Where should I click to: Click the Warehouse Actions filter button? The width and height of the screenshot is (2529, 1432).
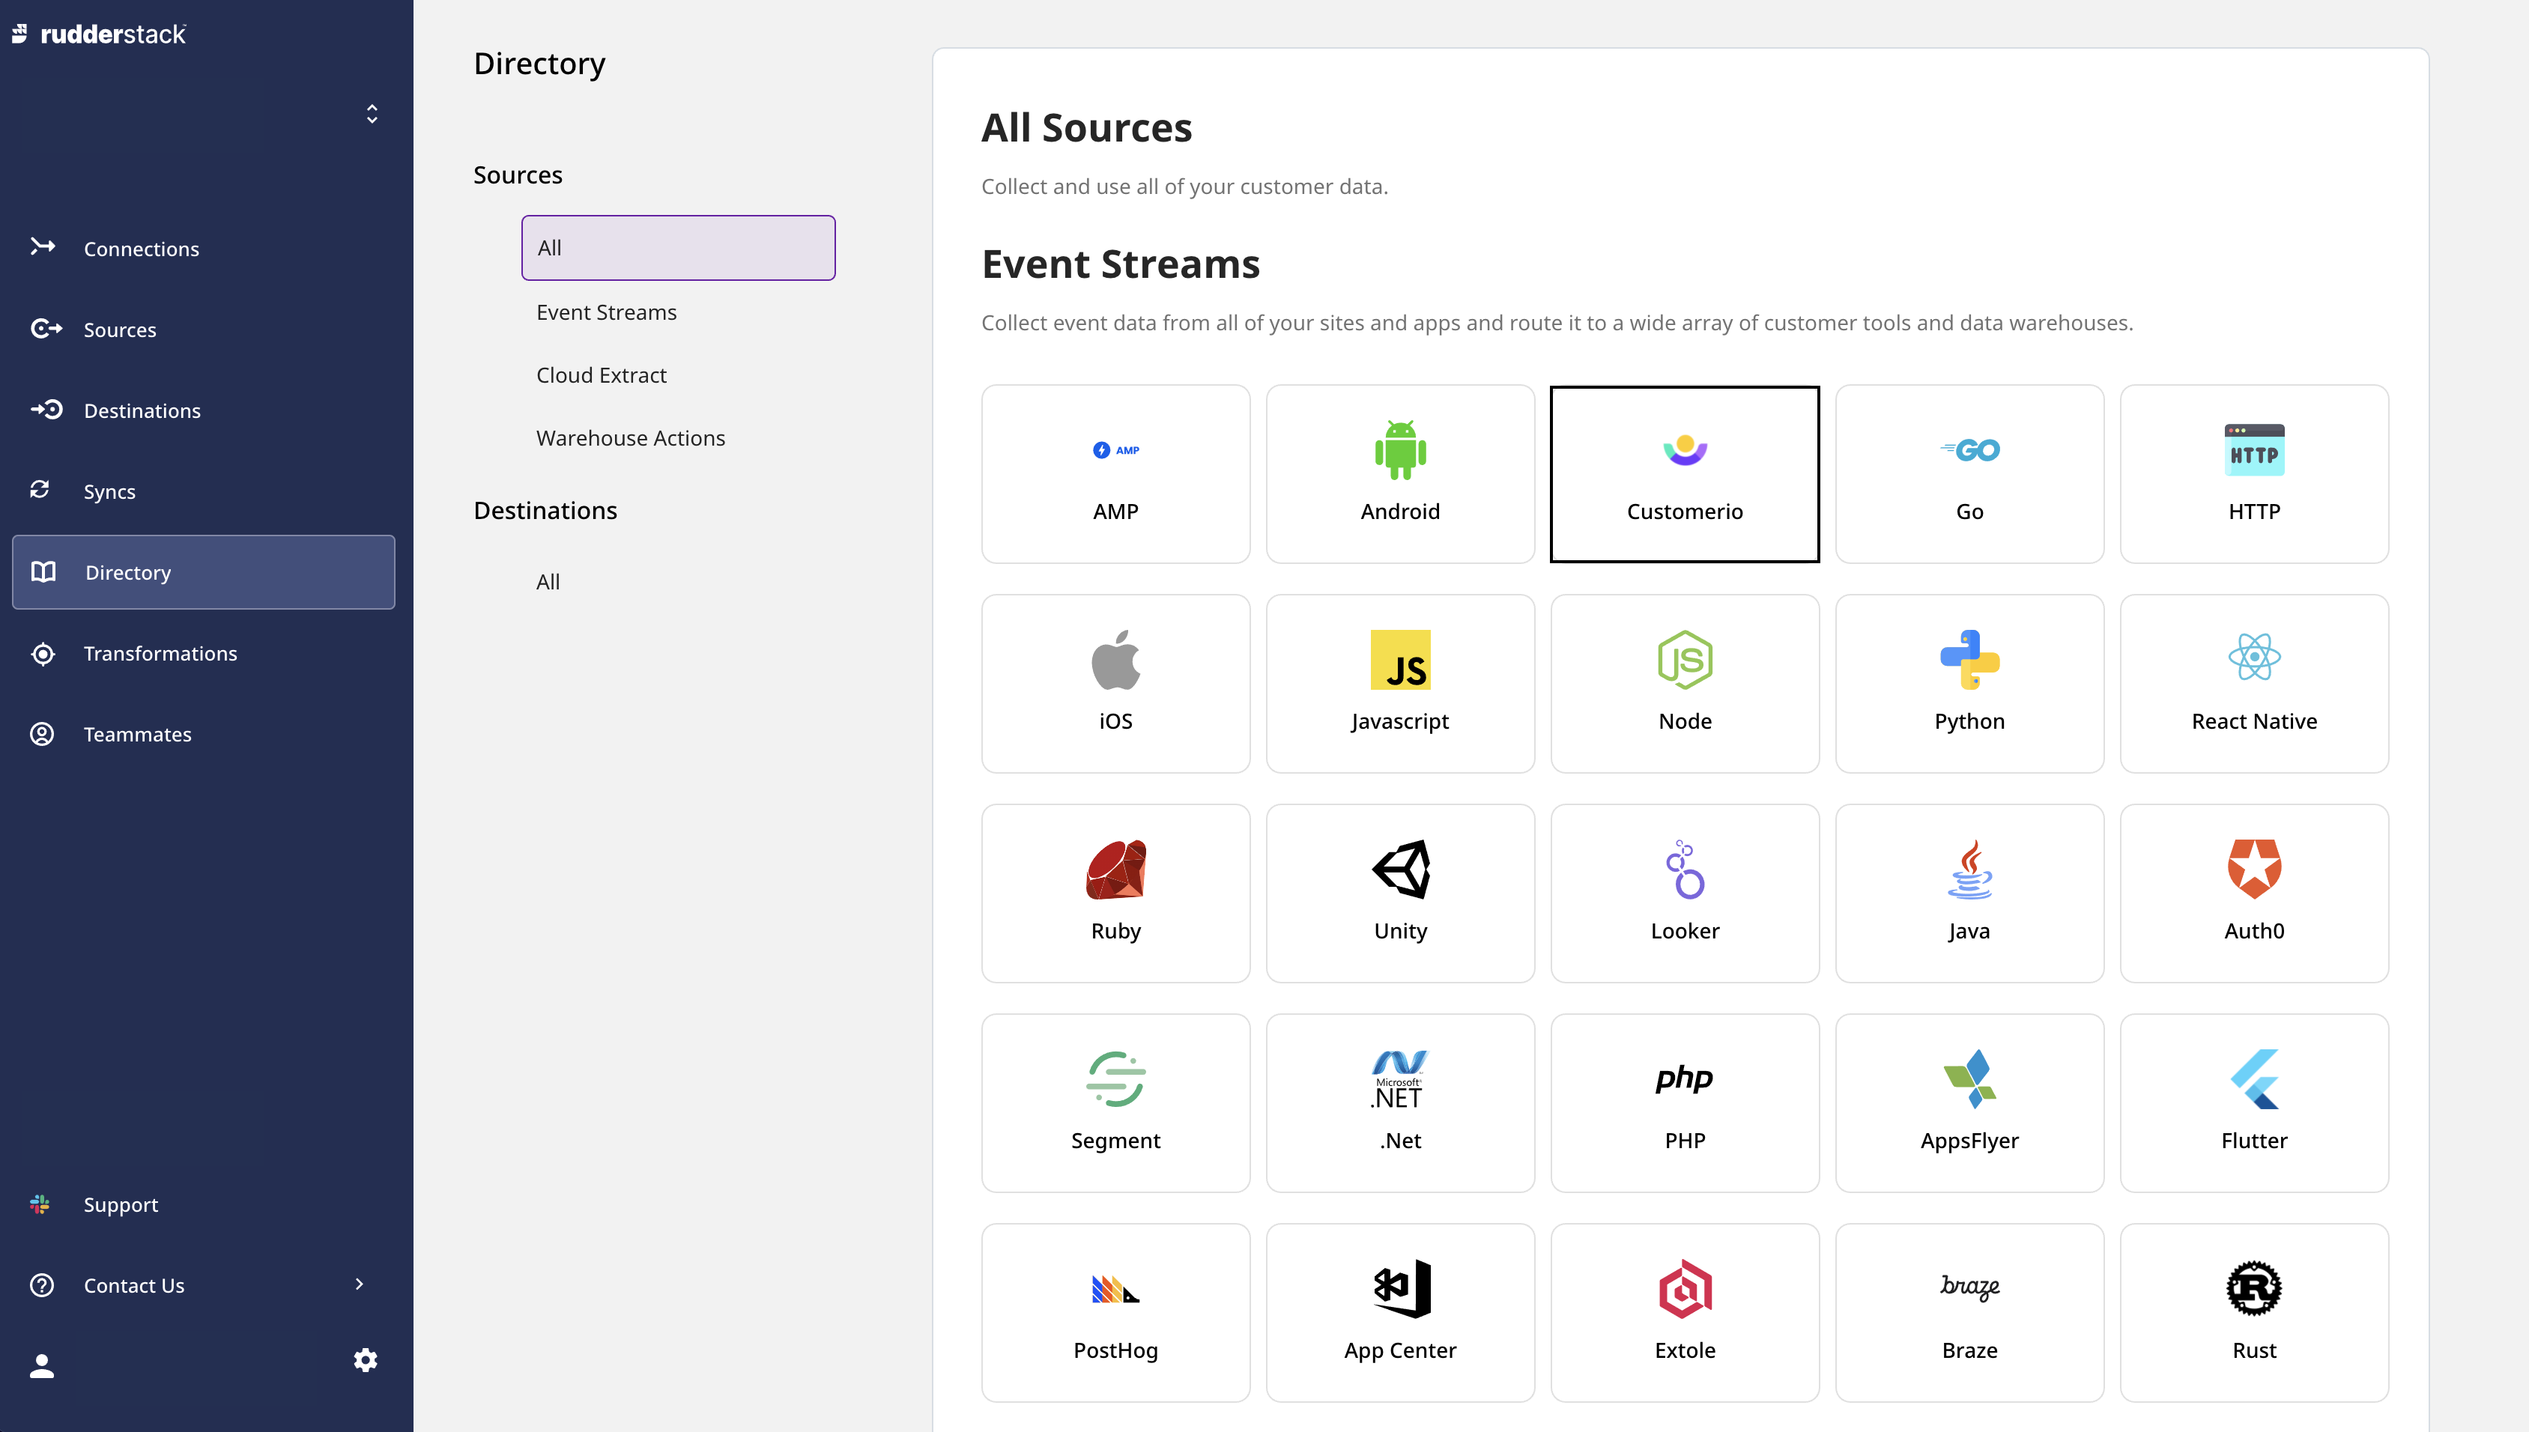(631, 436)
